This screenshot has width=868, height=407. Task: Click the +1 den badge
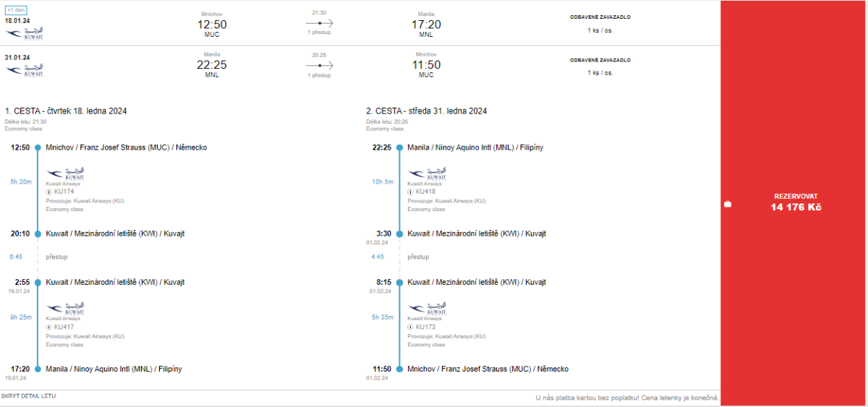click(16, 10)
